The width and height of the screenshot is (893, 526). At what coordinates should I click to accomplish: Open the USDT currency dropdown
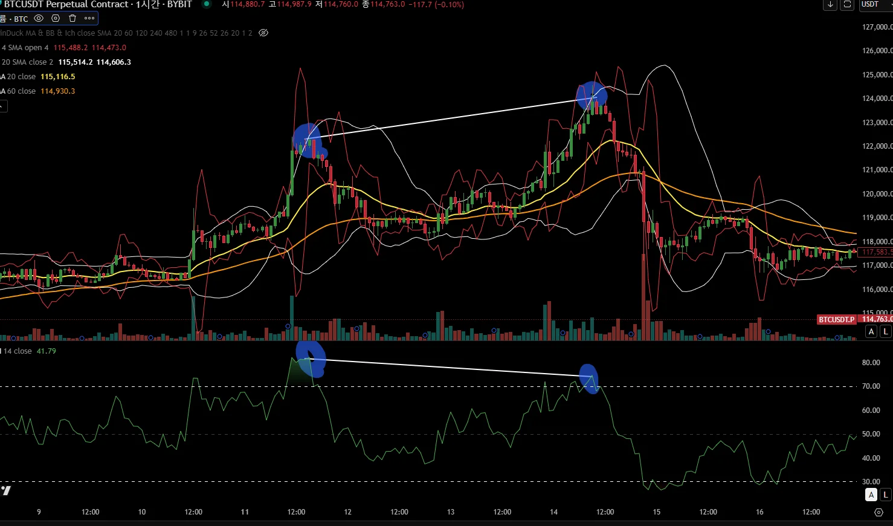875,5
